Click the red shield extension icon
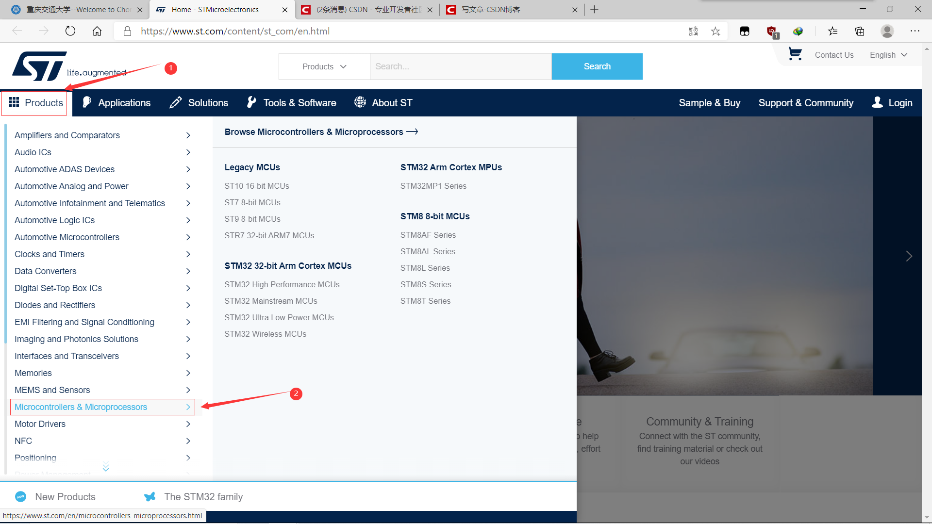 coord(772,32)
